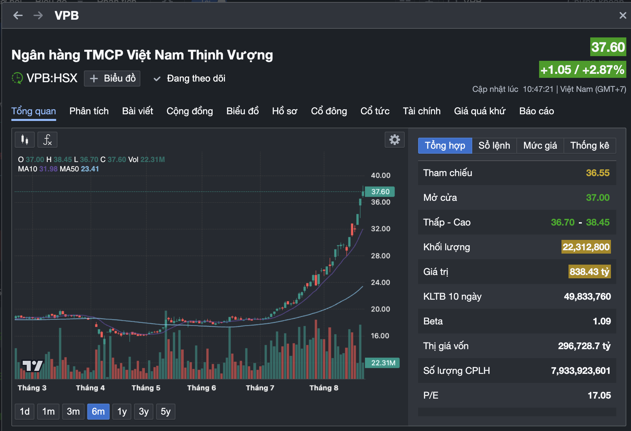Select the 1y chart timeframe
This screenshot has width=631, height=431.
[x=122, y=411]
